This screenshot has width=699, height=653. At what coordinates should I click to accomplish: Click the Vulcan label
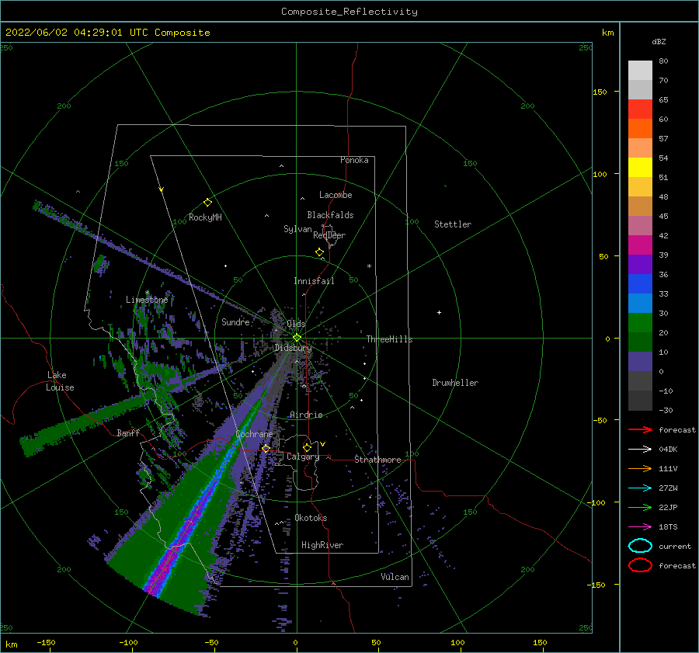[x=395, y=577]
